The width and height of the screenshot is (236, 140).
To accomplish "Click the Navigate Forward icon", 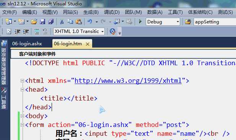I will click(129, 22).
